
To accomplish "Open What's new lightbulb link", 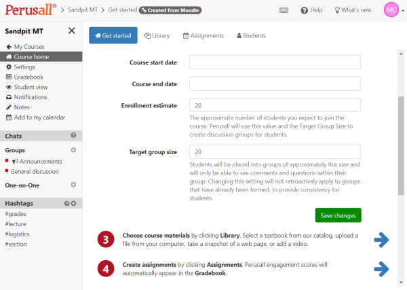I will [353, 10].
